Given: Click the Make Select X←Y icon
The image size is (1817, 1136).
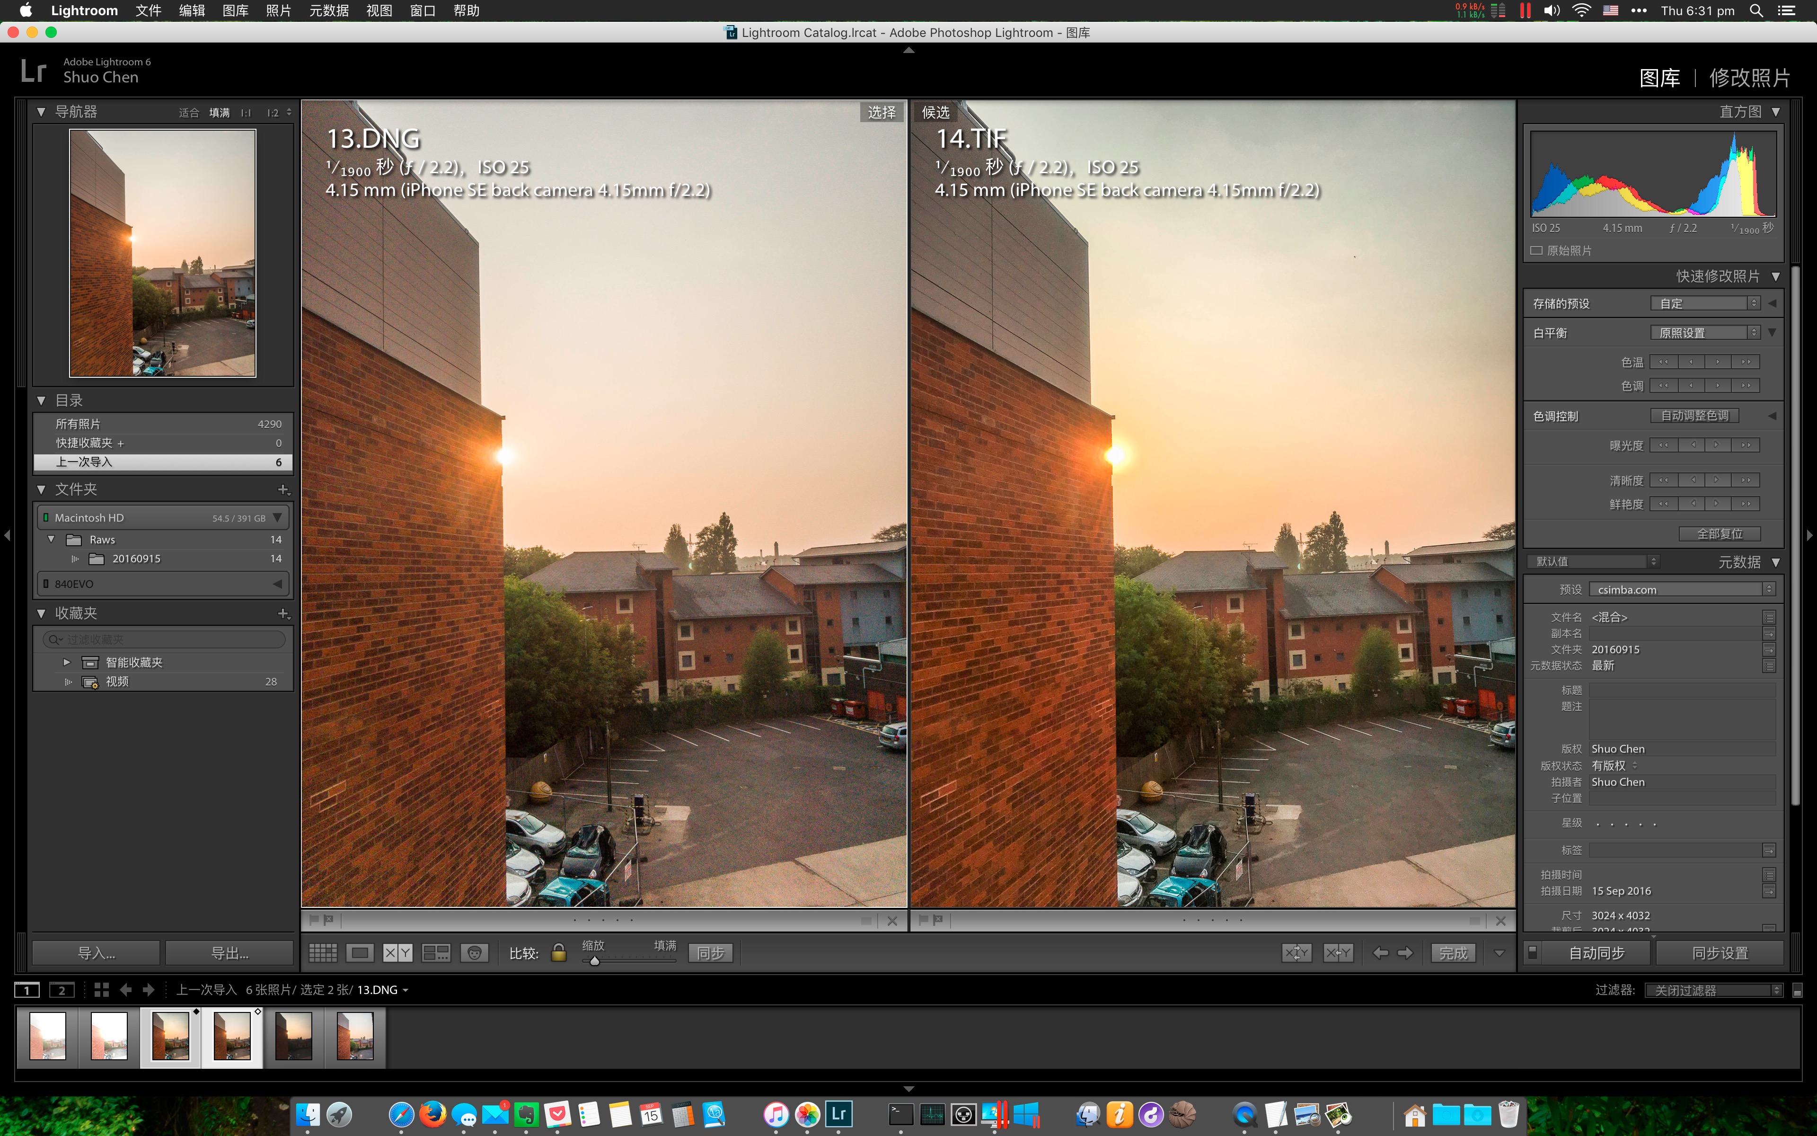Looking at the screenshot, I should point(1338,953).
